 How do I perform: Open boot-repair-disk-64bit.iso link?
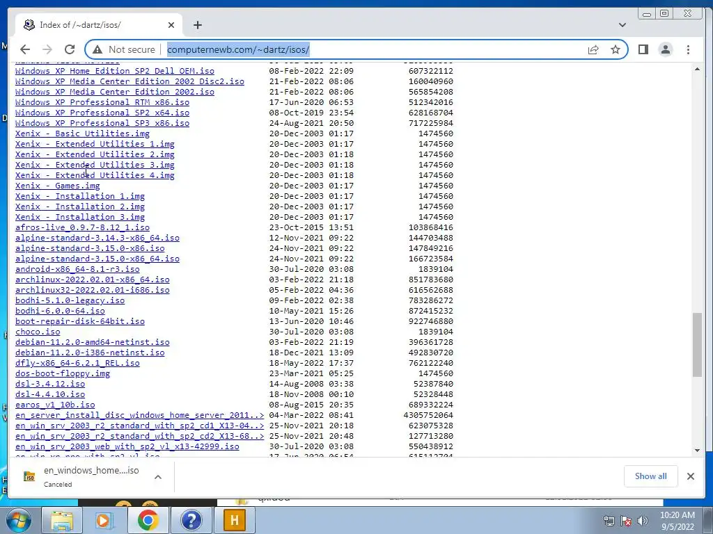pos(79,321)
